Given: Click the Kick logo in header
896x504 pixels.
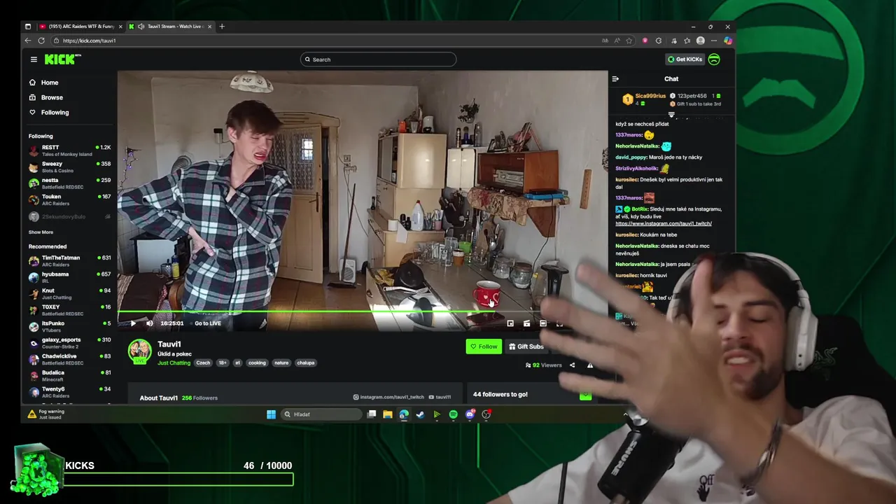Looking at the screenshot, I should pyautogui.click(x=62, y=59).
